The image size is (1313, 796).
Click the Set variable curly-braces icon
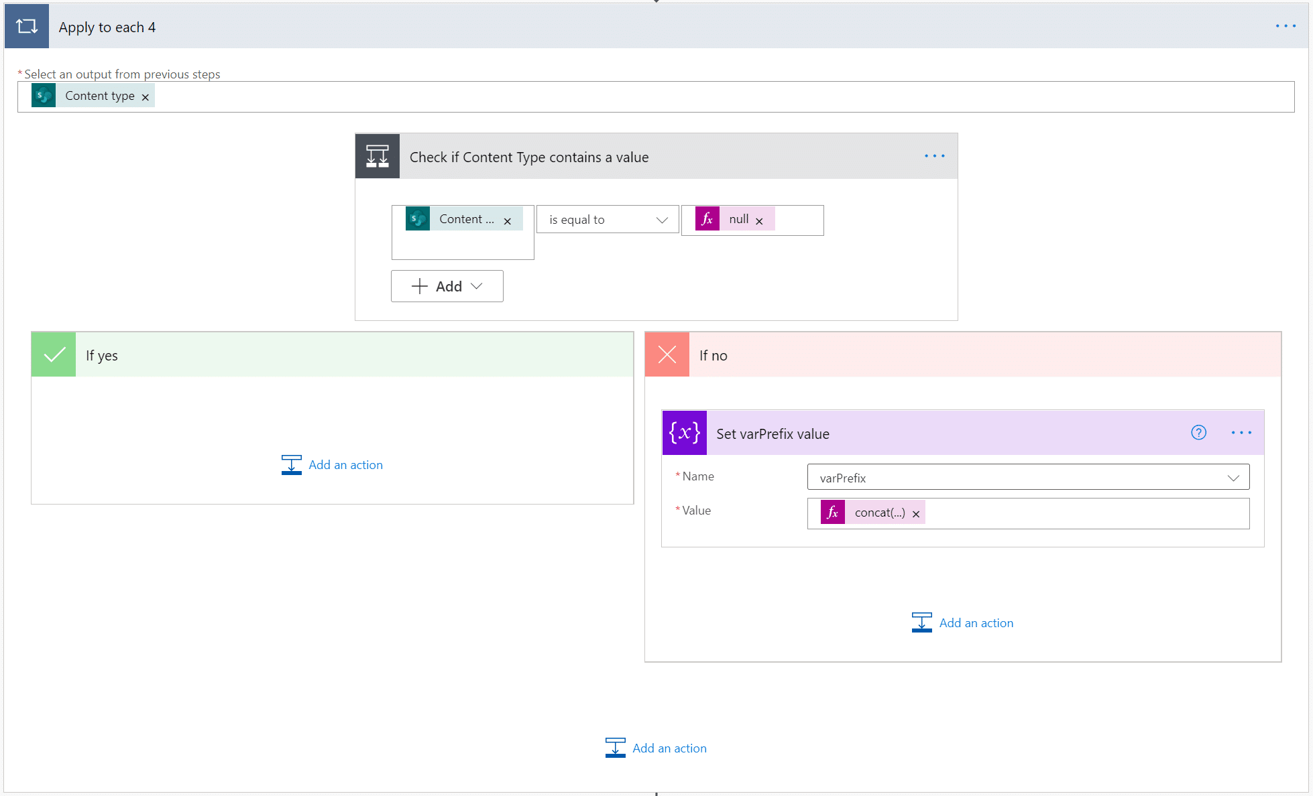(685, 433)
